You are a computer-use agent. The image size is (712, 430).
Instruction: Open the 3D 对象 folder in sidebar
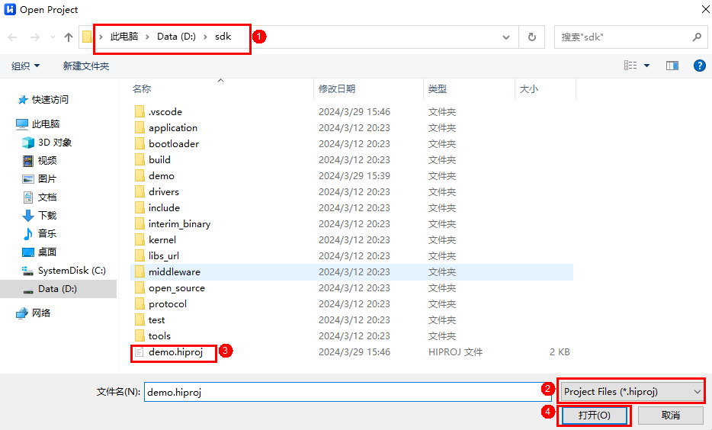[x=54, y=143]
